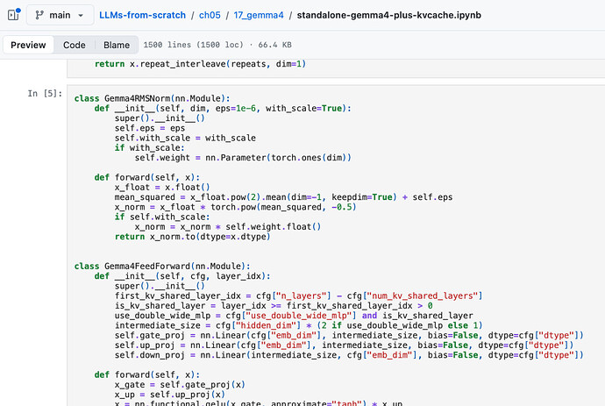Image resolution: width=605 pixels, height=406 pixels.
Task: Switch to the Code tab
Action: point(74,45)
